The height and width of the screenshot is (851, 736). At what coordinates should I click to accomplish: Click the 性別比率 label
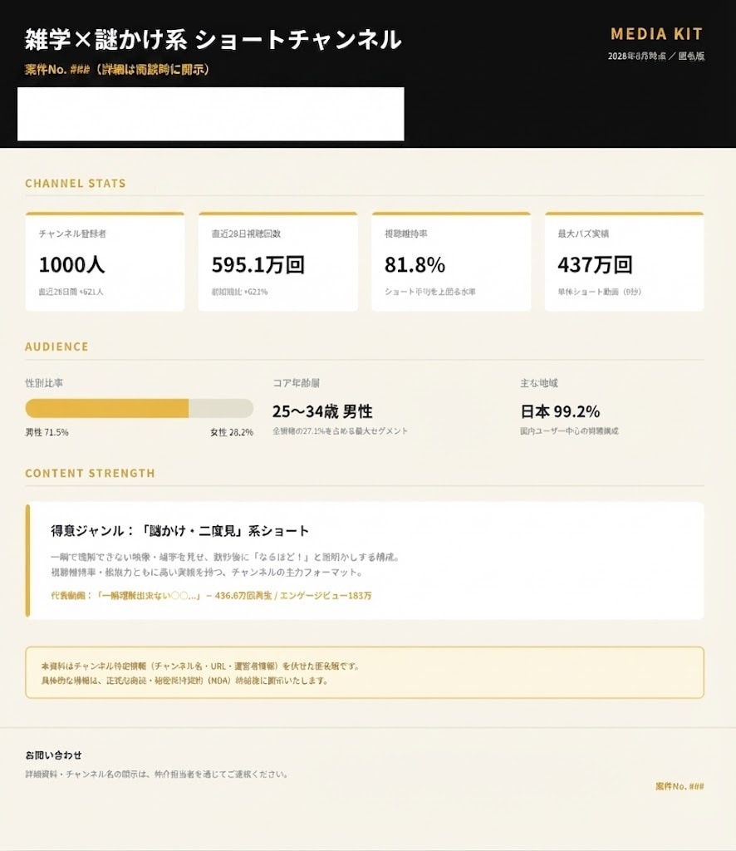[44, 383]
